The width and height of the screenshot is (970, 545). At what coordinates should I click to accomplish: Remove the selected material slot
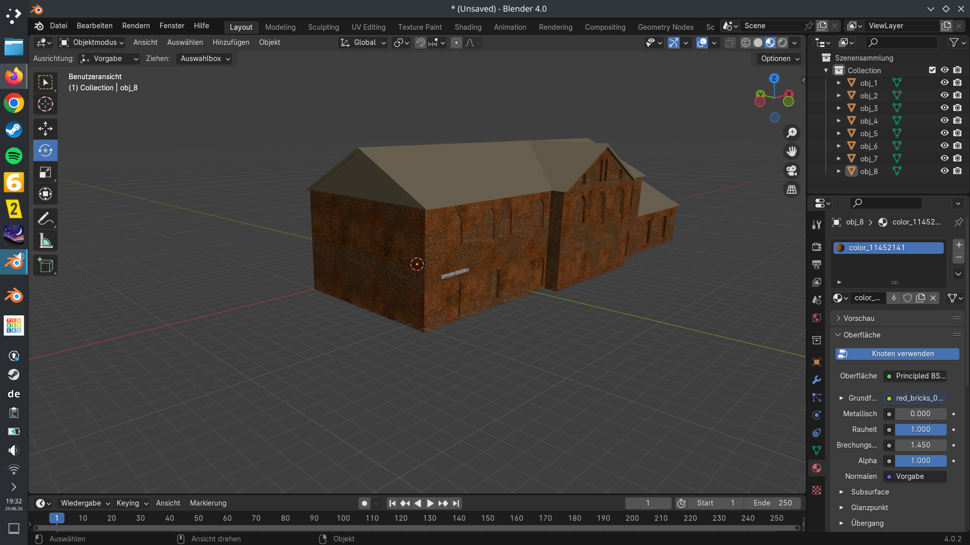pos(958,257)
